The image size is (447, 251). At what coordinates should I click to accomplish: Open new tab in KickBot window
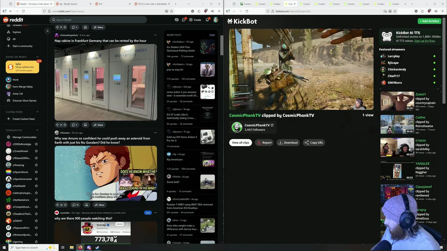click(x=406, y=4)
